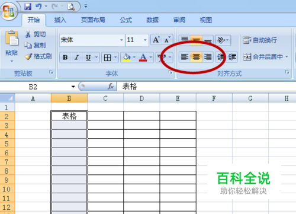Redo the last undone action

point(54,7)
